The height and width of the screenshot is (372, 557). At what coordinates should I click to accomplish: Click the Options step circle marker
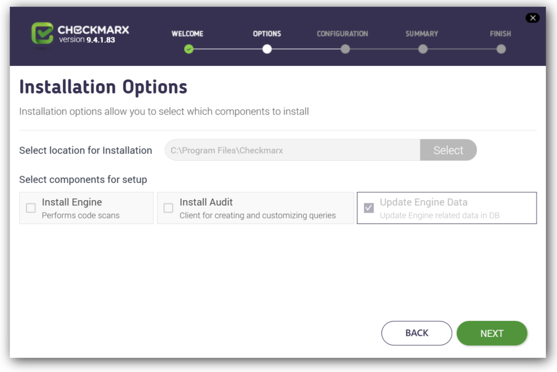(267, 49)
